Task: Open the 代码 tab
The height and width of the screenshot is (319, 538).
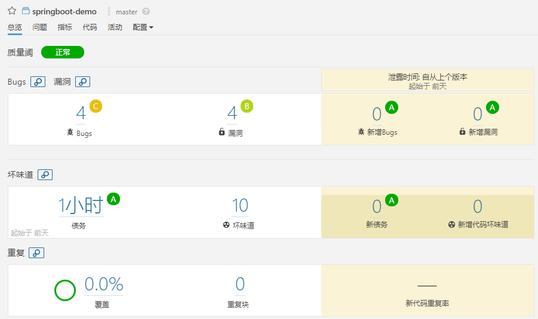Action: click(90, 27)
